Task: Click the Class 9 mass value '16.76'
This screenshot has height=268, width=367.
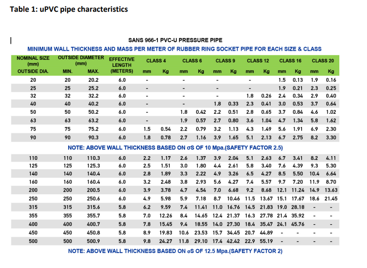Action: pyautogui.click(x=234, y=207)
